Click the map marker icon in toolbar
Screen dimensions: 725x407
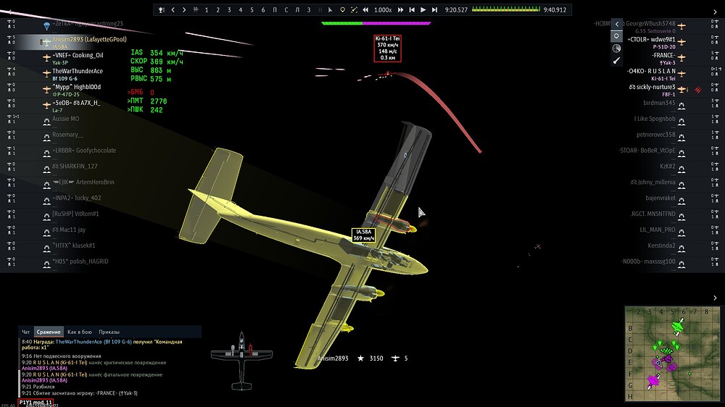tap(343, 9)
